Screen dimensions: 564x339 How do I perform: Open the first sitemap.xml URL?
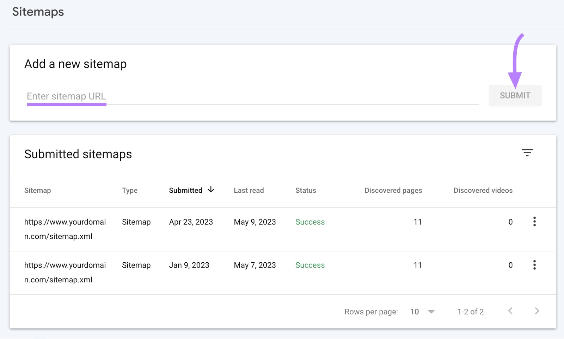(x=66, y=229)
